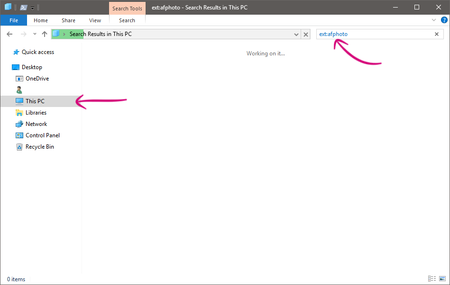The width and height of the screenshot is (450, 285).
Task: Switch to large icons view in status bar
Action: point(442,279)
